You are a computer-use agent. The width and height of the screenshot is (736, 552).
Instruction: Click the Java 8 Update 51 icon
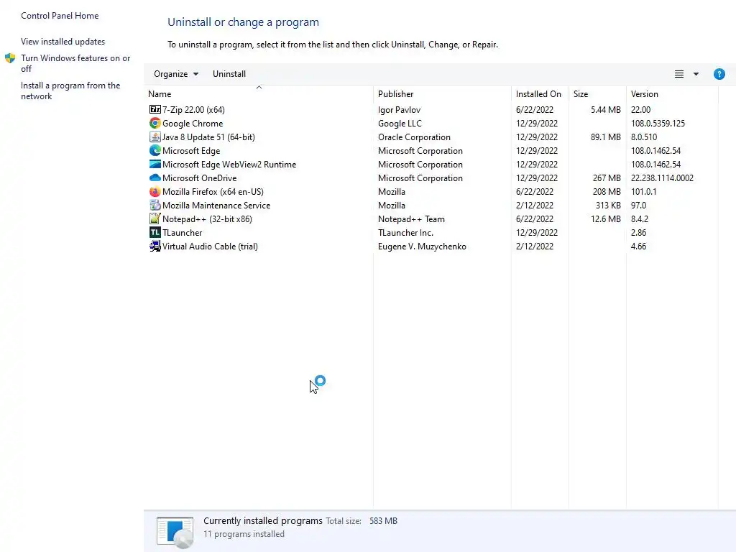(155, 137)
